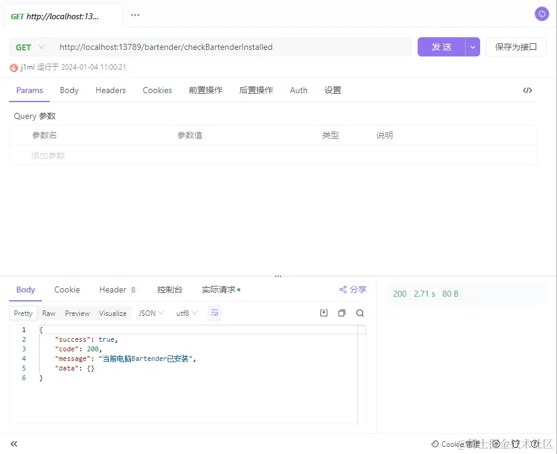Click the 发送 send button

pyautogui.click(x=441, y=47)
